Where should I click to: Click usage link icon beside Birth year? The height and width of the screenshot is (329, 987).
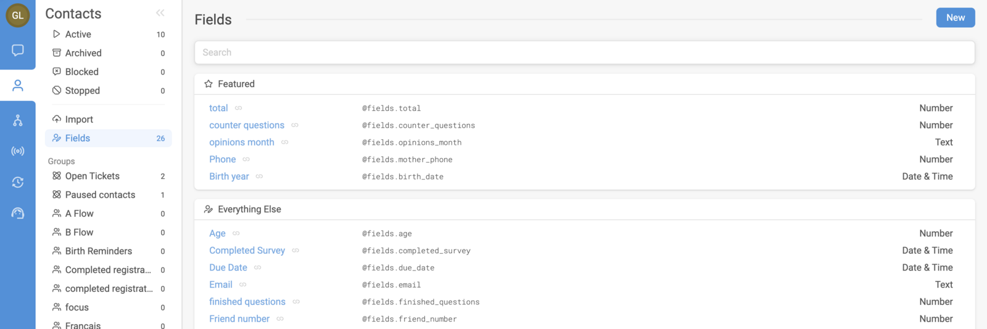tap(259, 177)
